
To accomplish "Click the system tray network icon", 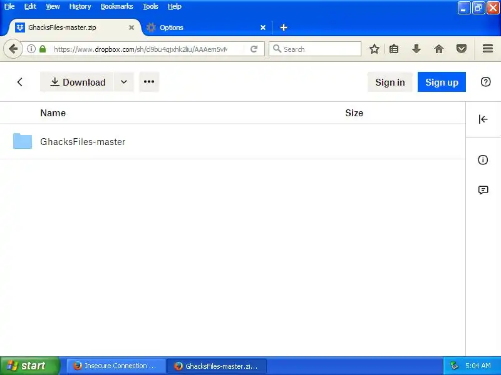I will click(x=454, y=366).
